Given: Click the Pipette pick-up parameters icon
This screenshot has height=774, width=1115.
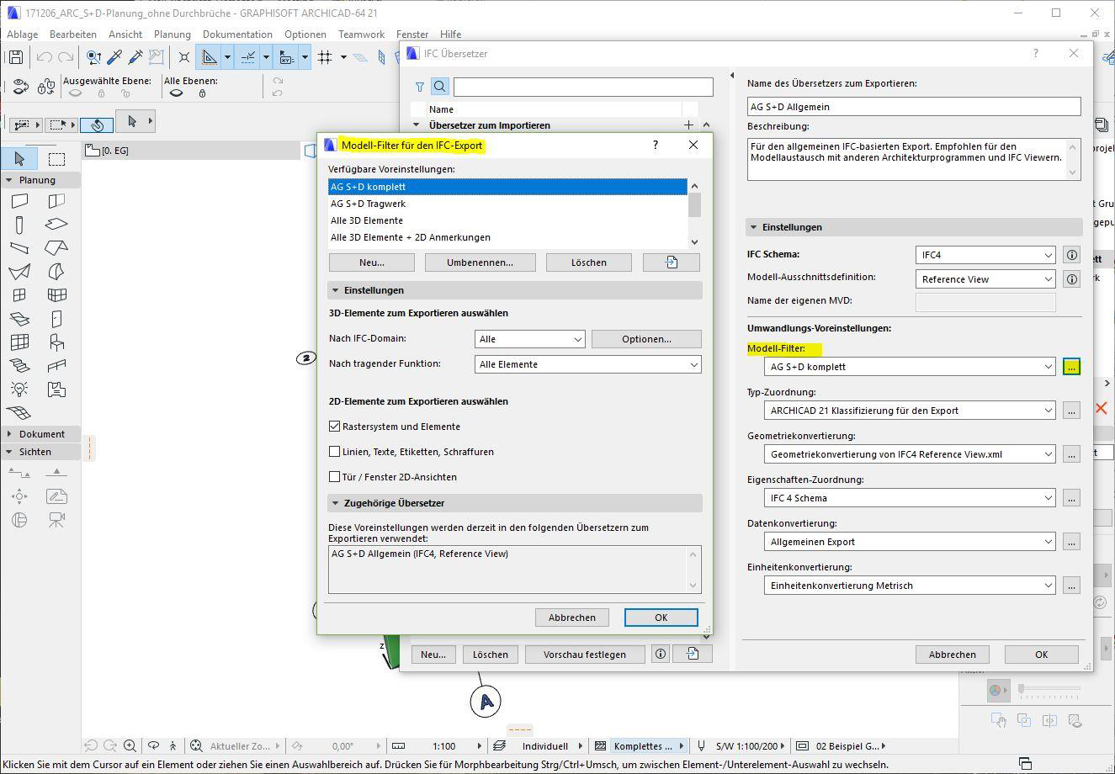Looking at the screenshot, I should (x=114, y=57).
